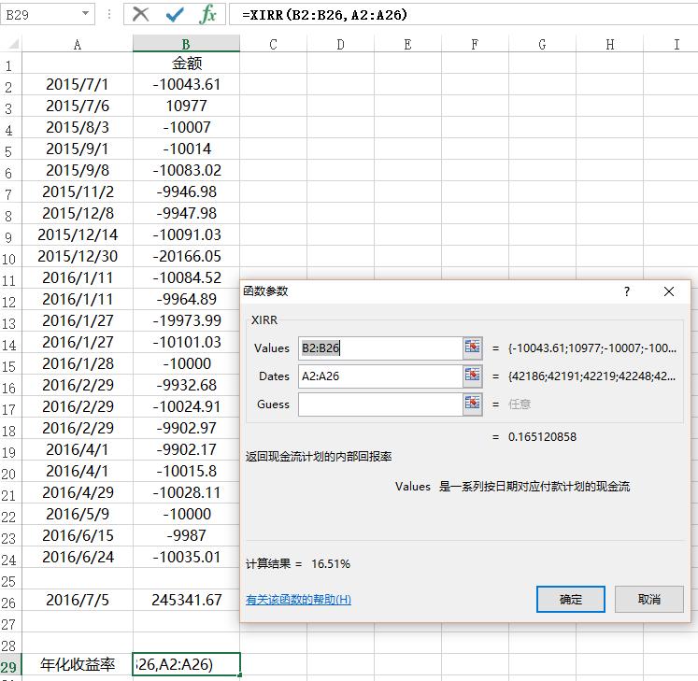
Task: Select column F header
Action: pyautogui.click(x=475, y=44)
